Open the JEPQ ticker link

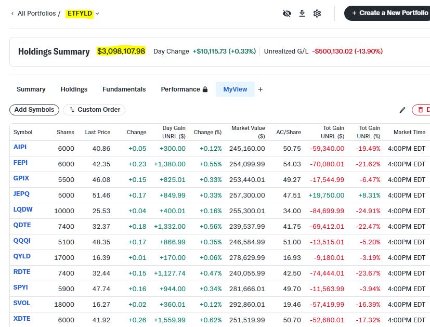click(x=21, y=194)
